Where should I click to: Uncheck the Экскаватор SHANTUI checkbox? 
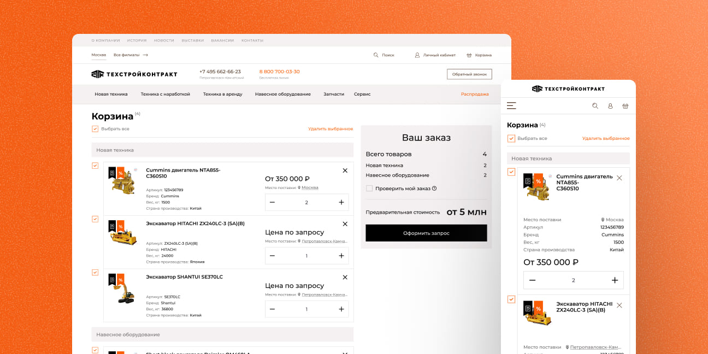[95, 273]
